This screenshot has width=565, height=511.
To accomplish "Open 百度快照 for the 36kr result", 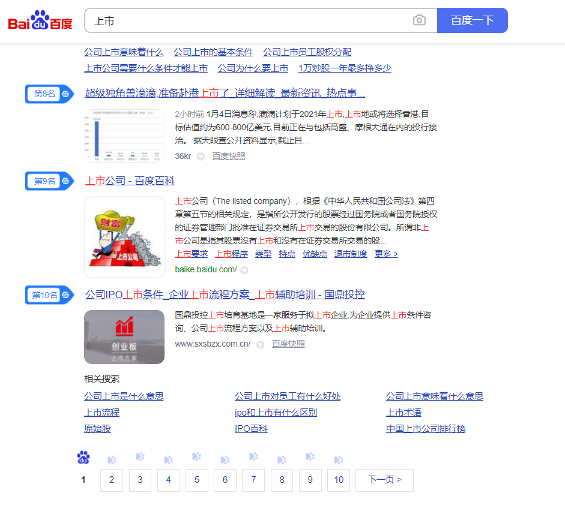I will 228,156.
